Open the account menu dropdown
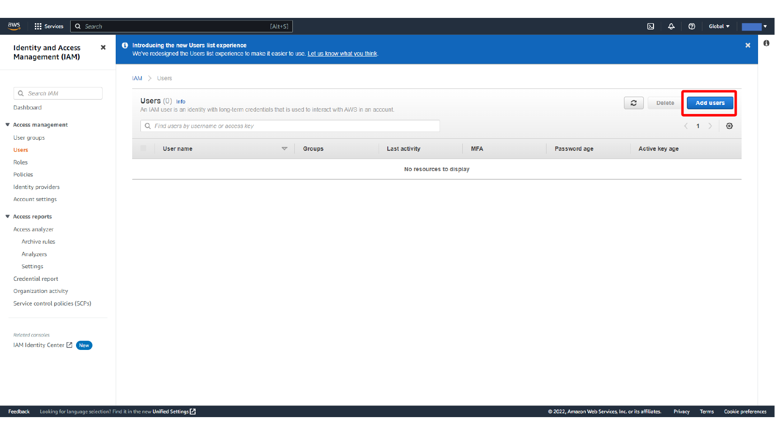The width and height of the screenshot is (775, 435). point(754,27)
